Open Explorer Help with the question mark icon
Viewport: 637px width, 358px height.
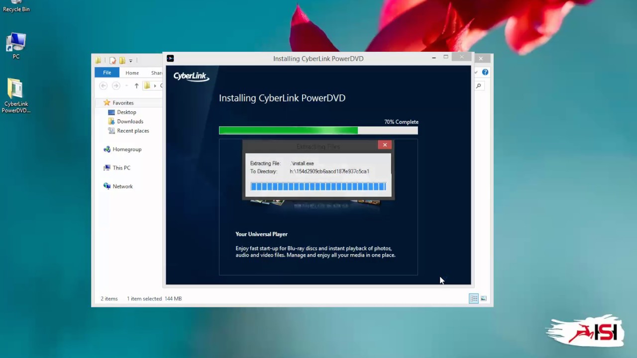tap(485, 72)
